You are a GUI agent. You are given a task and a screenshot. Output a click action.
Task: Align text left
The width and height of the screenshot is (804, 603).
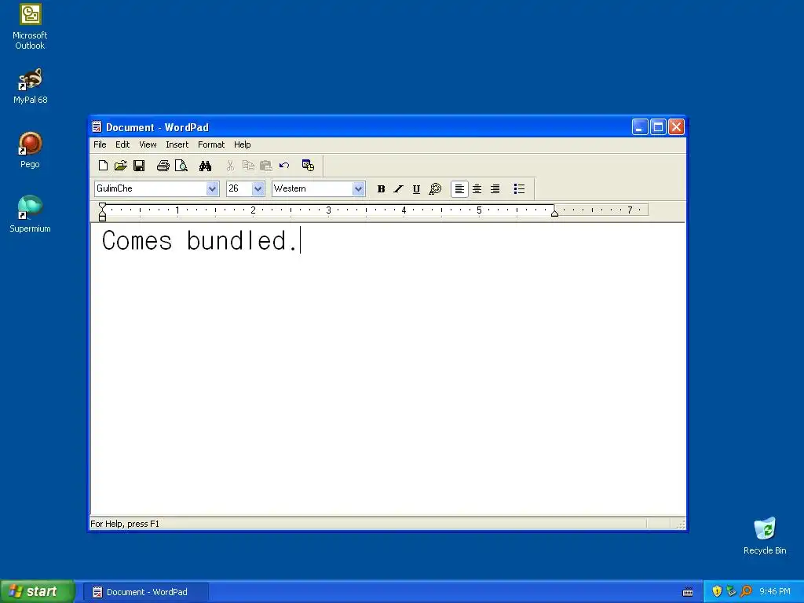pos(459,189)
